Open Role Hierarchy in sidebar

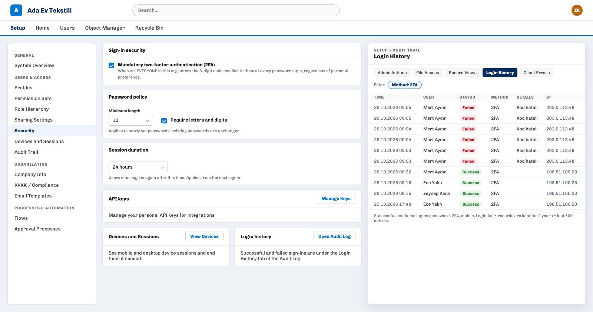point(52,109)
